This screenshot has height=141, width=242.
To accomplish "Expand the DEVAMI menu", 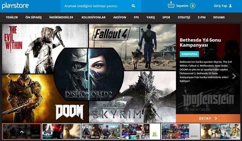I will (219, 17).
